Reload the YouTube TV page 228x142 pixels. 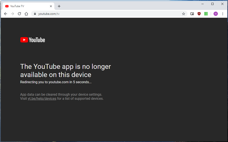click(x=19, y=14)
